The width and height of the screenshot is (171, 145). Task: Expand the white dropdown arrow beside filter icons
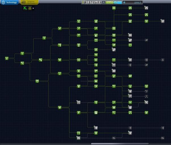(33, 8)
